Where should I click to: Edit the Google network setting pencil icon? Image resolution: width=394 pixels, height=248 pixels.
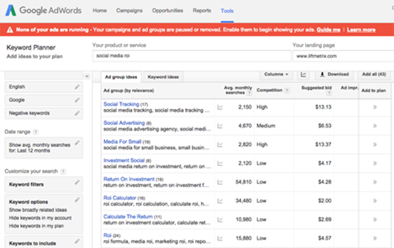(77, 100)
